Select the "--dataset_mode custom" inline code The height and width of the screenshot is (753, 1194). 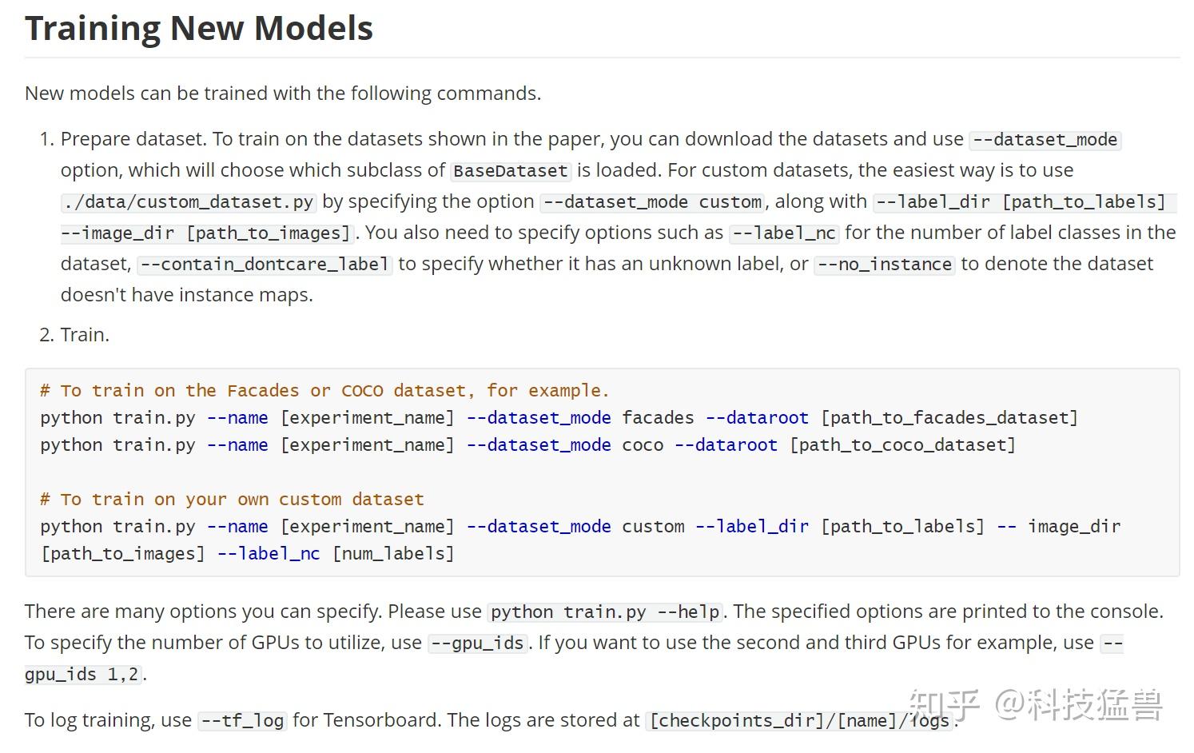(652, 202)
